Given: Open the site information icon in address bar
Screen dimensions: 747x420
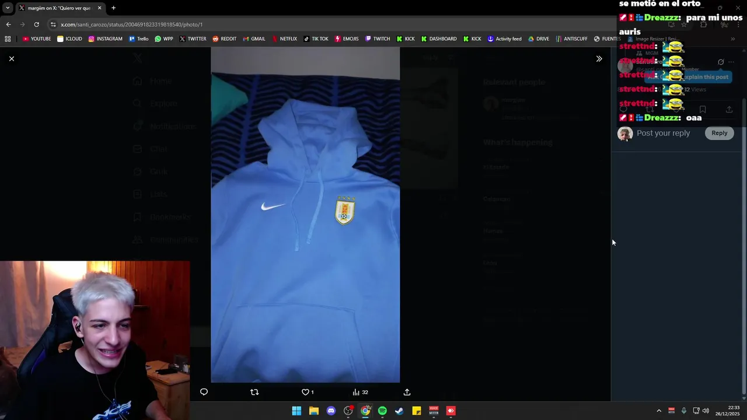Looking at the screenshot, I should [x=53, y=24].
